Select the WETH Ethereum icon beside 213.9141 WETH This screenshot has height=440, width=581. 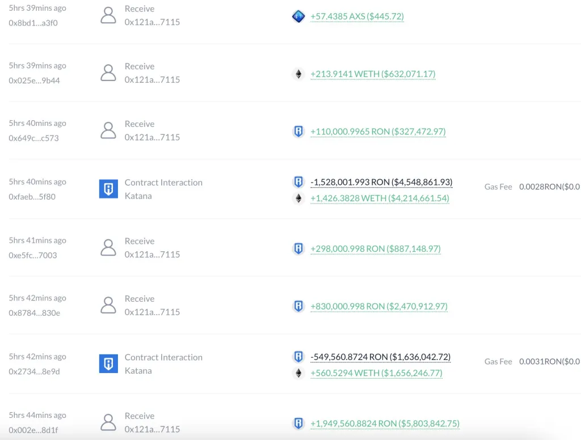[x=298, y=74]
